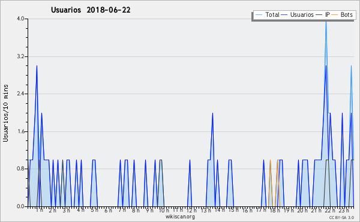Click the 12 h tick label

pyautogui.click(x=191, y=210)
